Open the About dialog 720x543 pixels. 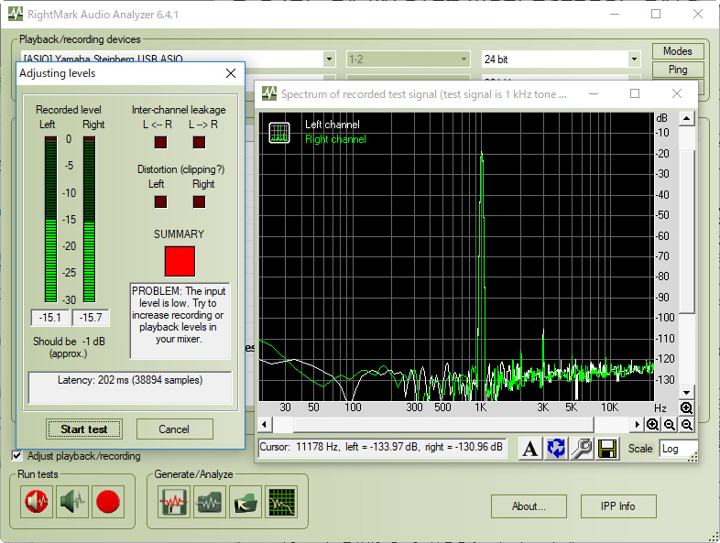(x=529, y=506)
